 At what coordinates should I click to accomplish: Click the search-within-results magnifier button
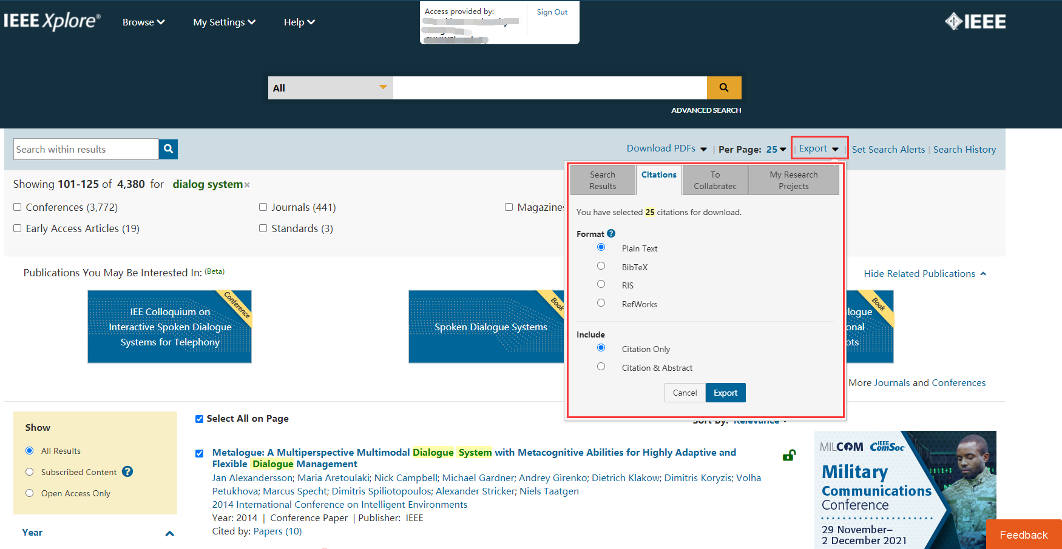[x=168, y=149]
